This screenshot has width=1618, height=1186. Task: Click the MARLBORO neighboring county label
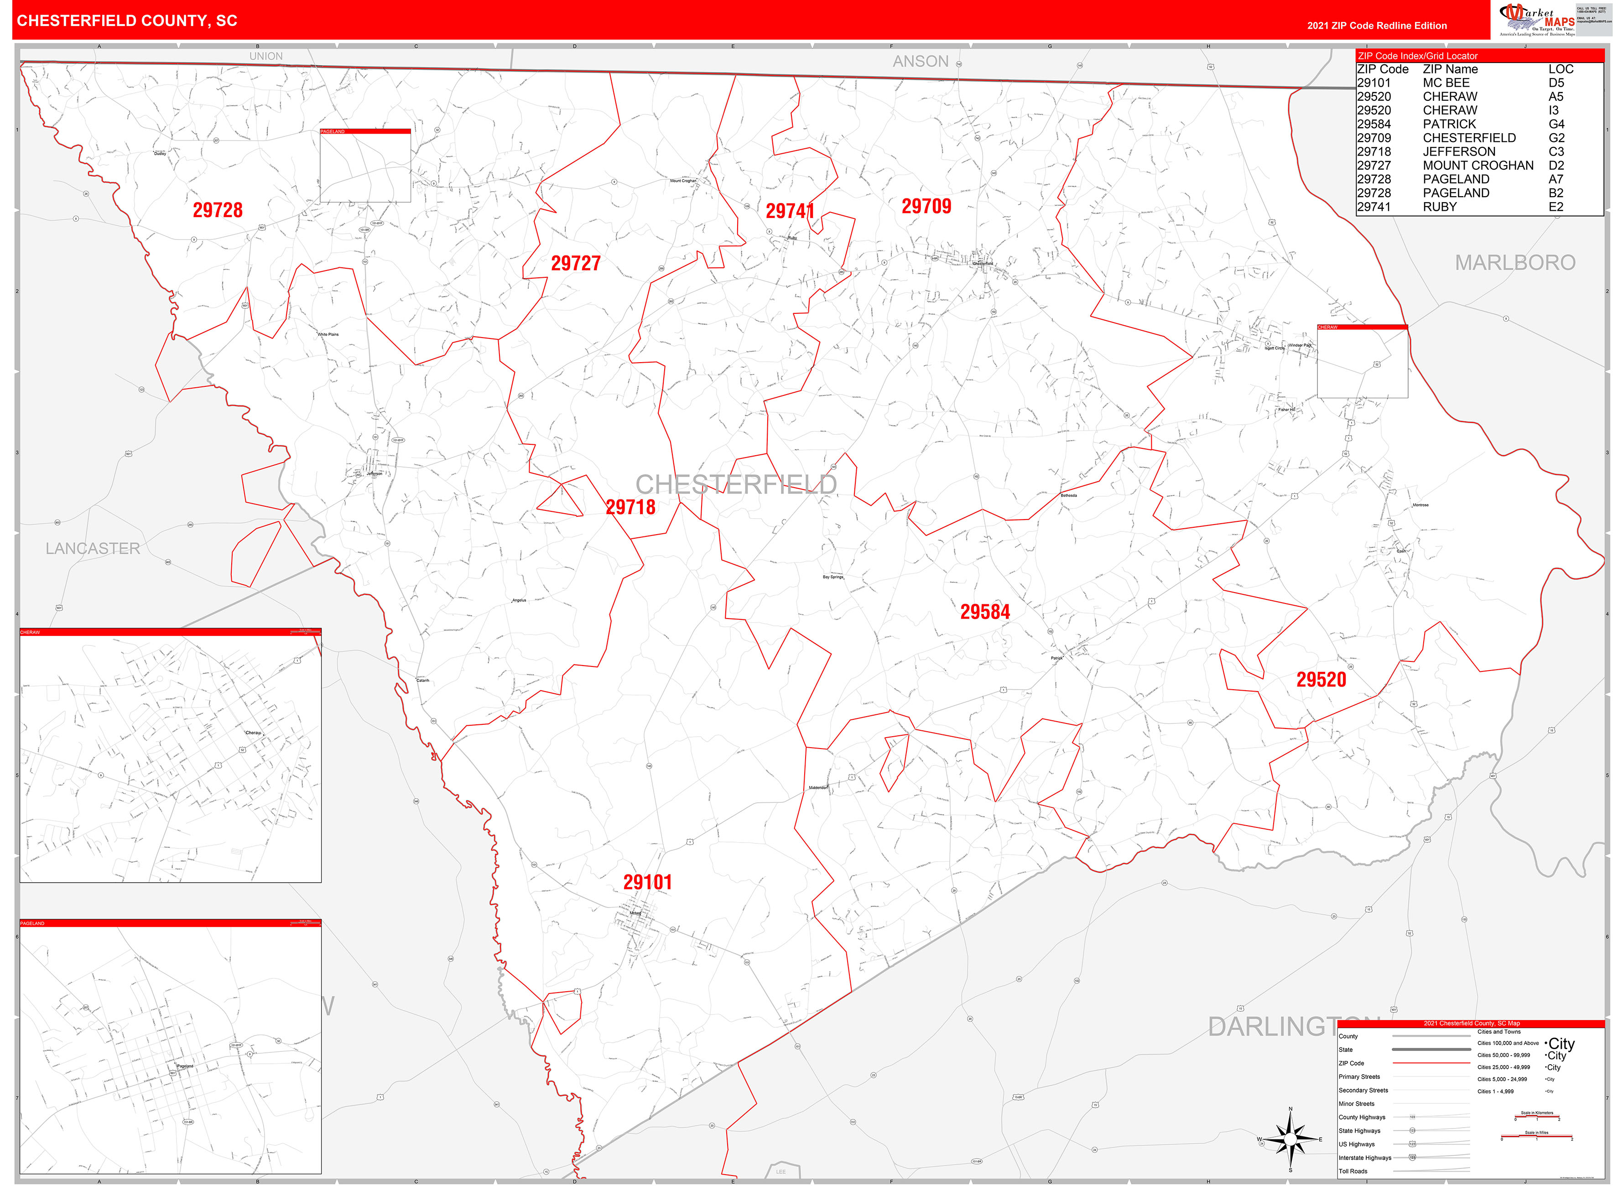(1514, 263)
